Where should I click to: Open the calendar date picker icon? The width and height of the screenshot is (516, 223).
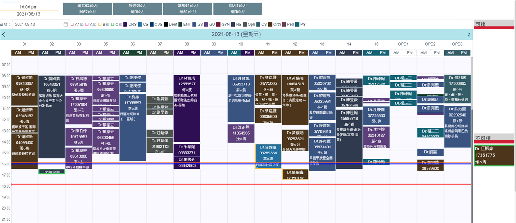click(x=66, y=25)
